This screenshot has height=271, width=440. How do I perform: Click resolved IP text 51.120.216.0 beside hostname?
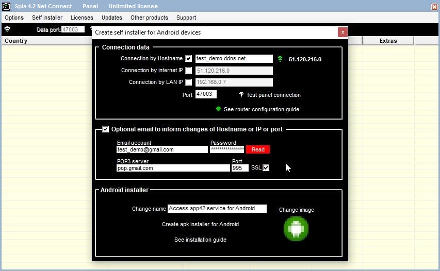305,59
